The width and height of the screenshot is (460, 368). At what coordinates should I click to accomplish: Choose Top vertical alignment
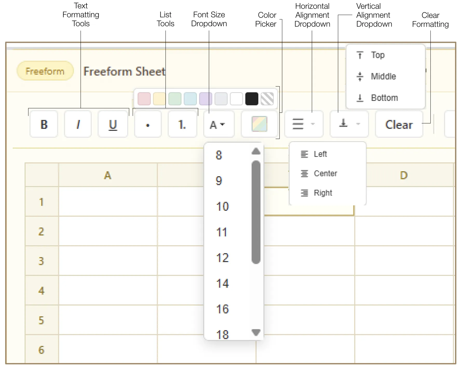point(386,55)
